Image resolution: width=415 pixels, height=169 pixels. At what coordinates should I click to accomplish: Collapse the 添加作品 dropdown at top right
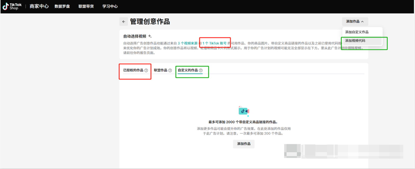point(355,21)
